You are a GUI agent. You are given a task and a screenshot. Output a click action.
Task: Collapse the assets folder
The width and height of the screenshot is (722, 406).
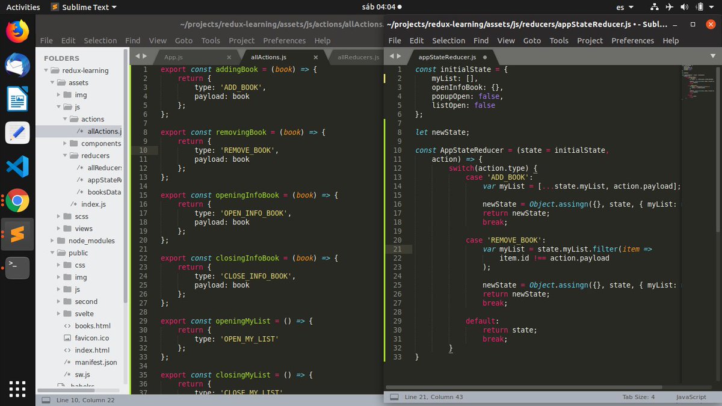click(52, 82)
